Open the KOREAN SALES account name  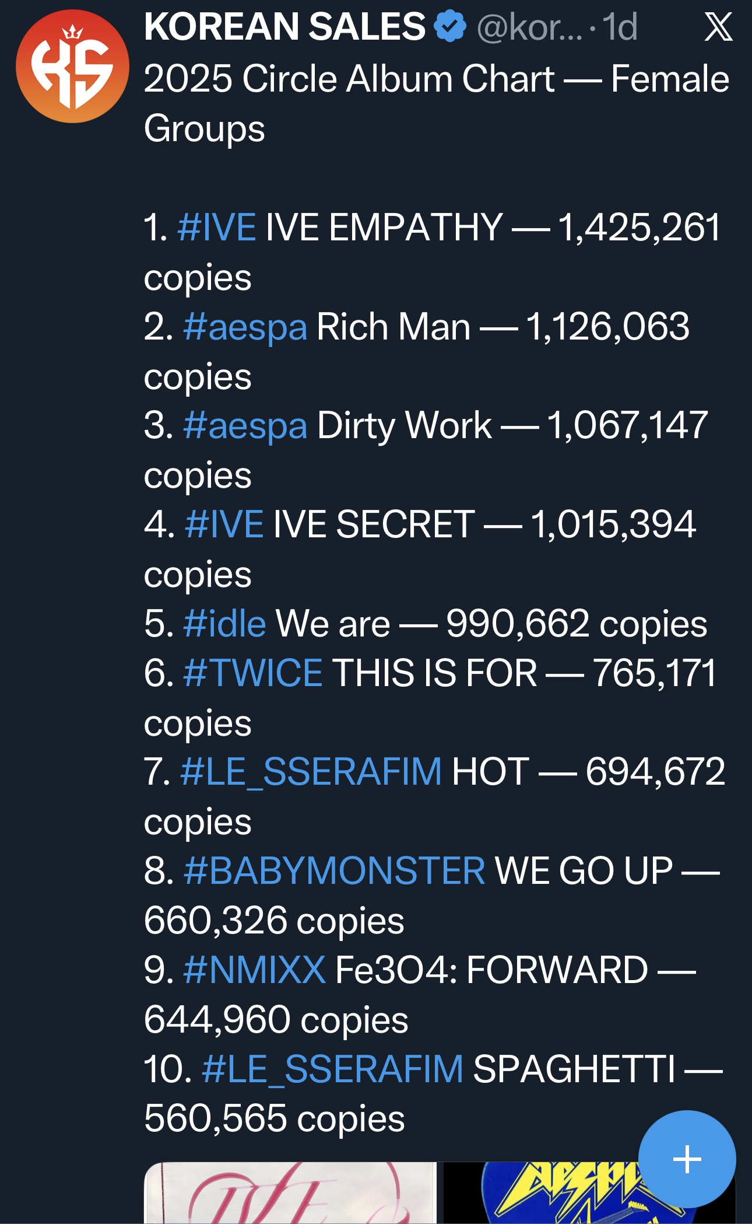pyautogui.click(x=284, y=27)
